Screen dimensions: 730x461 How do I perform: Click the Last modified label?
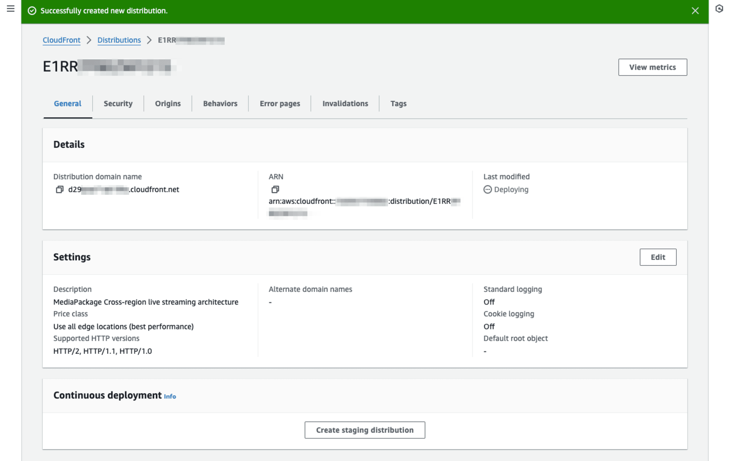(x=506, y=177)
